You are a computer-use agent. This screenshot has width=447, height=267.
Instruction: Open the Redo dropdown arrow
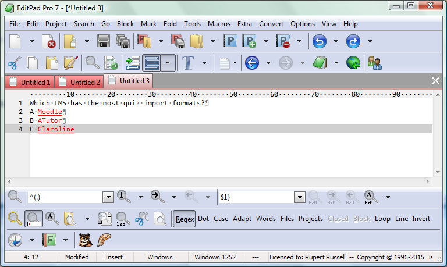(370, 41)
